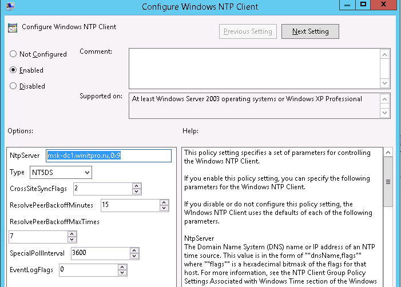Viewport: 401px width, 287px height.
Task: Select the Disabled radio button
Action: 13,86
